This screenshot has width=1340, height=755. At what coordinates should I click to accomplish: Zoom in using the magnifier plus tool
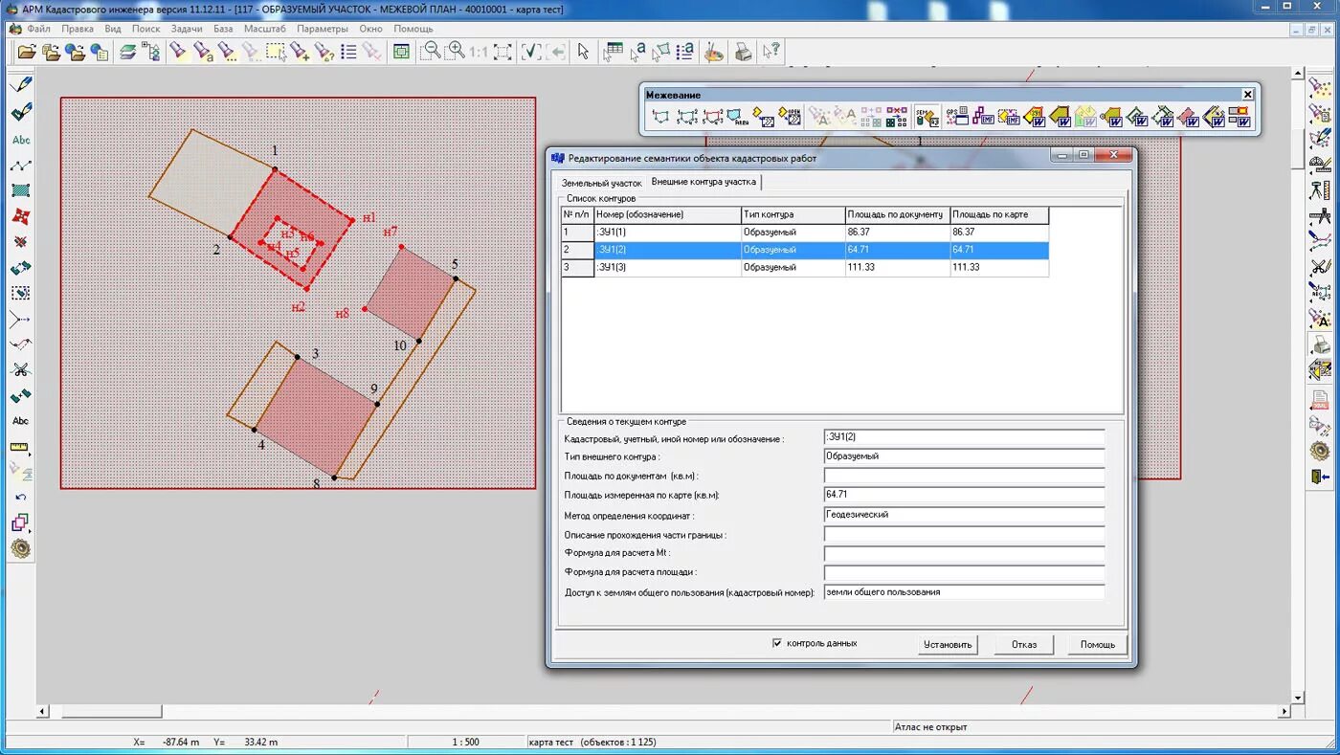point(456,52)
